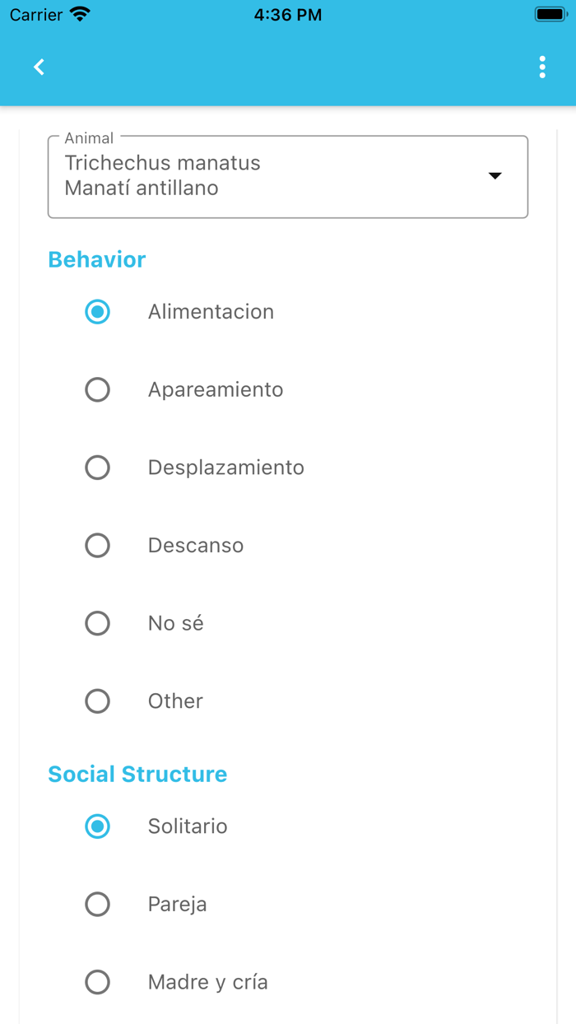Select the Alimentacion radio button
This screenshot has height=1024, width=576.
pyautogui.click(x=98, y=312)
